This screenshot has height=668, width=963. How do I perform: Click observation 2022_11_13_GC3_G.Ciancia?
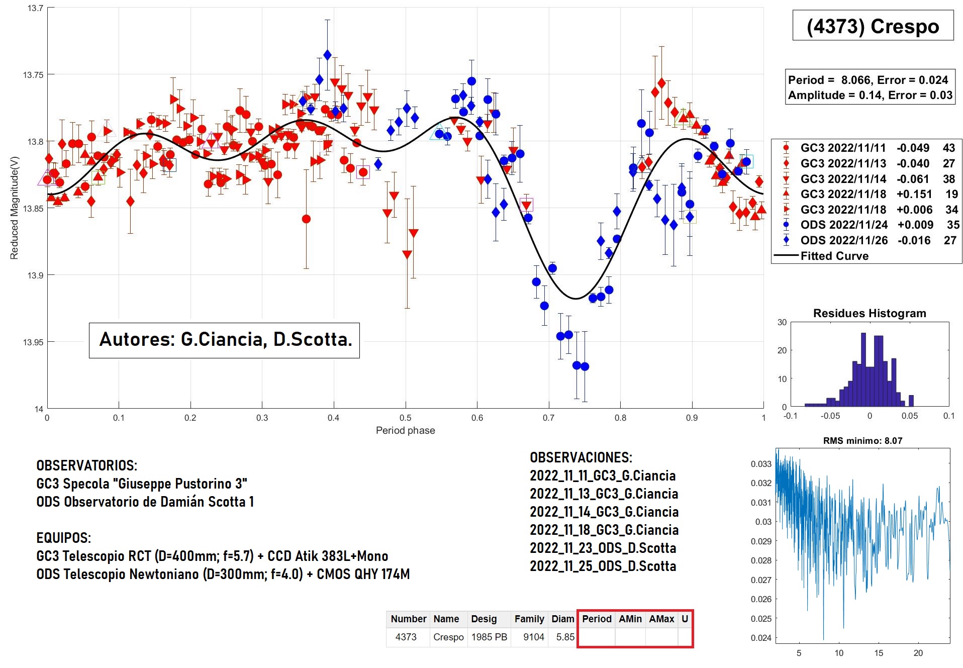[604, 494]
